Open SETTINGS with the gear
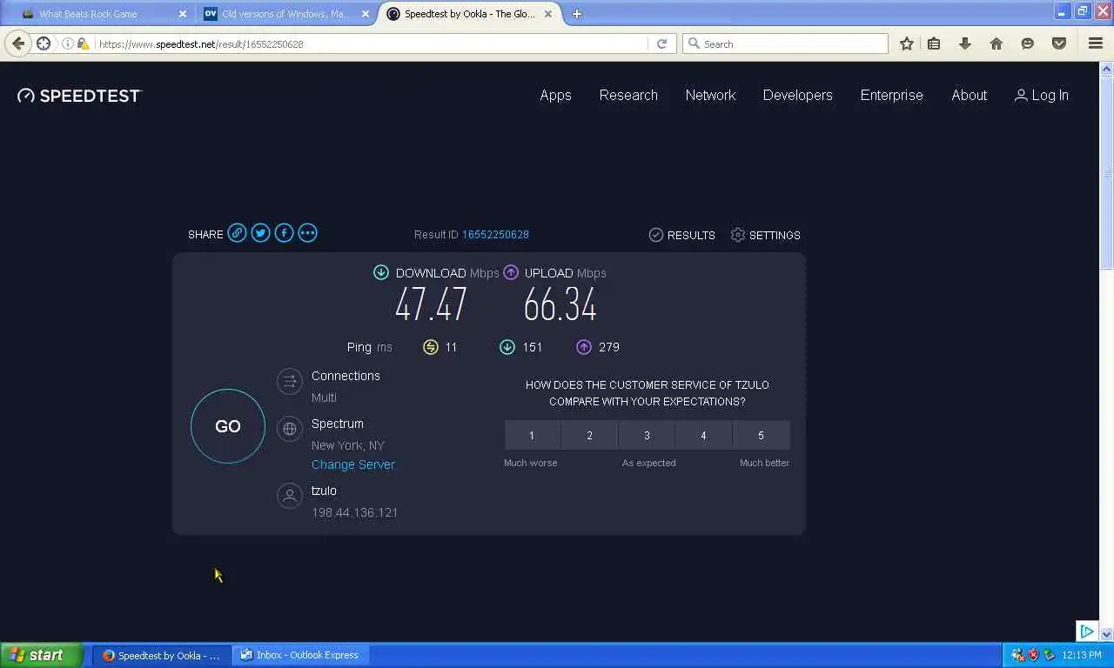The width and height of the screenshot is (1114, 668). [x=765, y=235]
